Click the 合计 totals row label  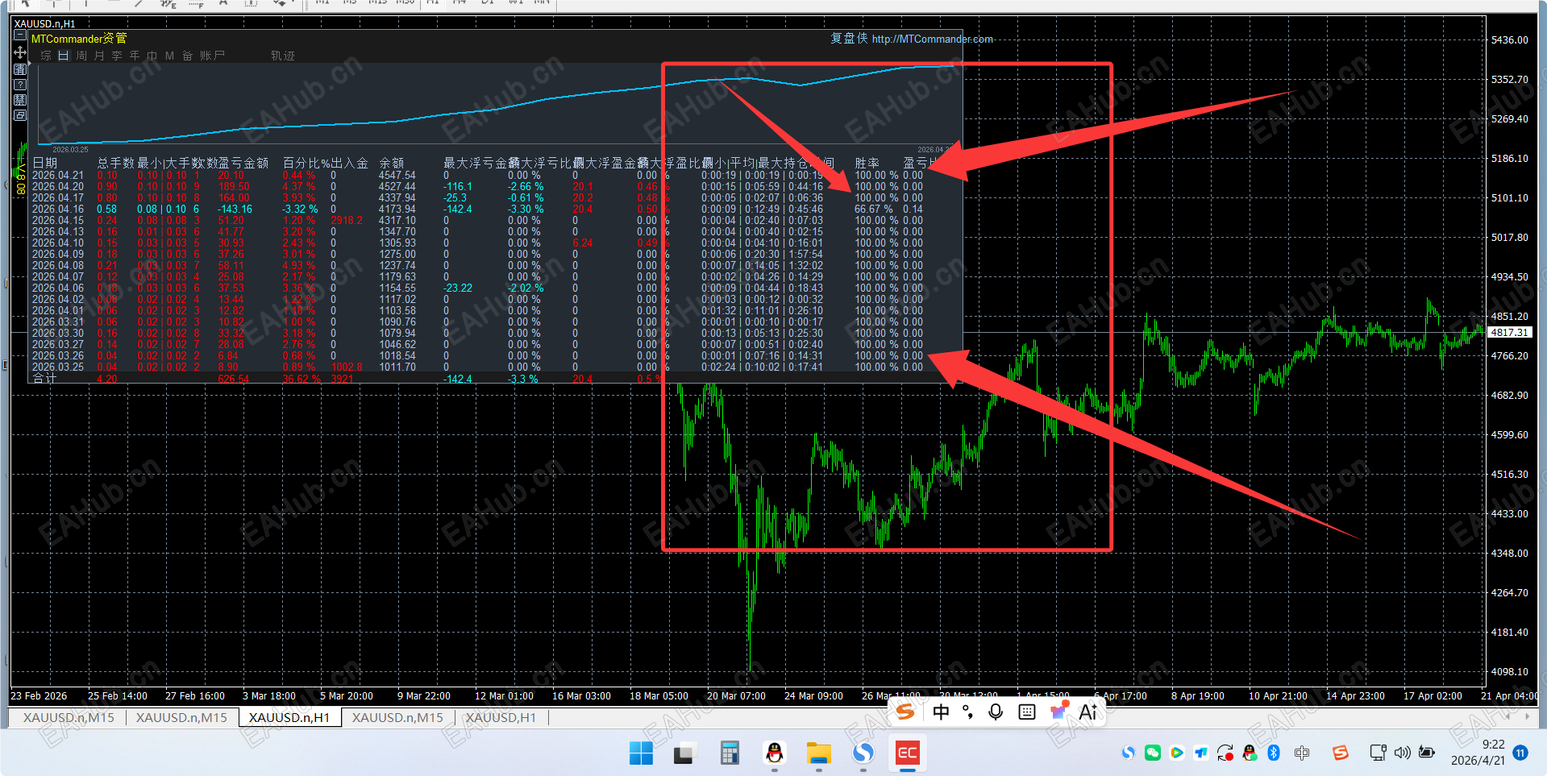pos(44,378)
